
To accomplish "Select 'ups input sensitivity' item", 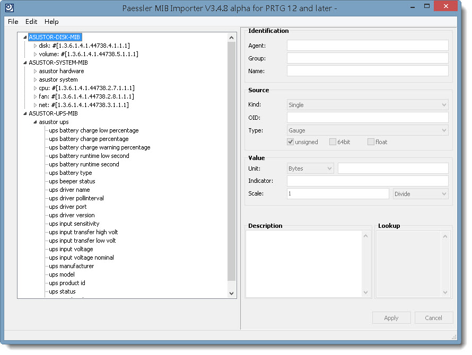I will pos(74,224).
